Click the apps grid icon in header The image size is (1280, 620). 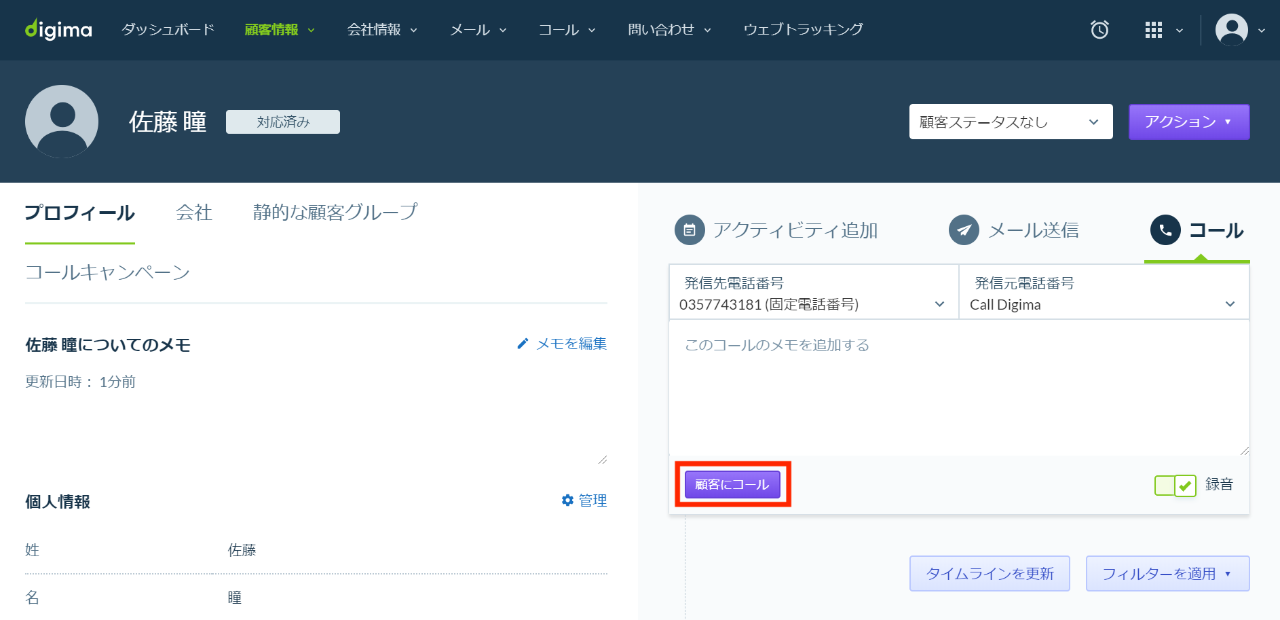coord(1153,30)
